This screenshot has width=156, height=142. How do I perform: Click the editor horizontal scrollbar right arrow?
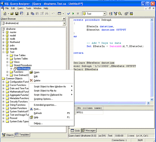click(x=148, y=103)
